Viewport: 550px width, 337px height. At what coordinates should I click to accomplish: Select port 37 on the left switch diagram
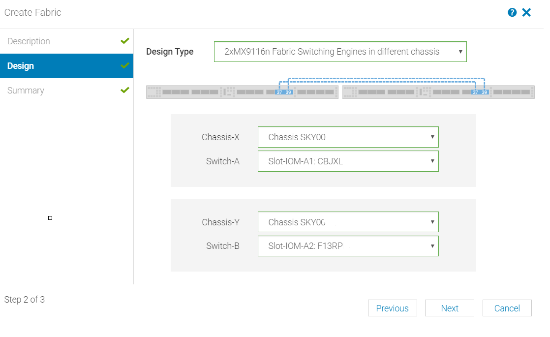point(279,92)
